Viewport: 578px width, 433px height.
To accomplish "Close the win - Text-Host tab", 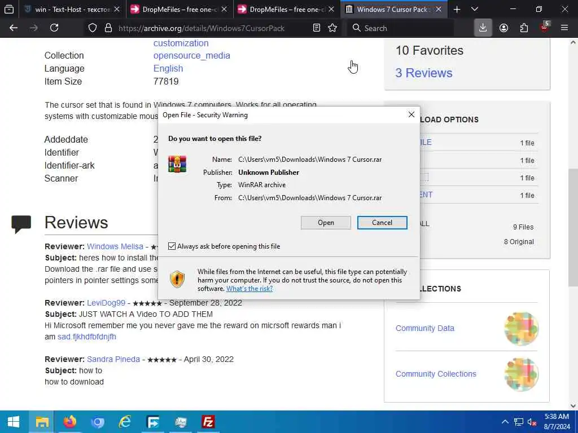I will [x=117, y=9].
